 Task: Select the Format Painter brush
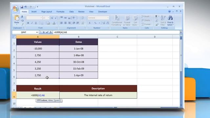[x=22, y=24]
